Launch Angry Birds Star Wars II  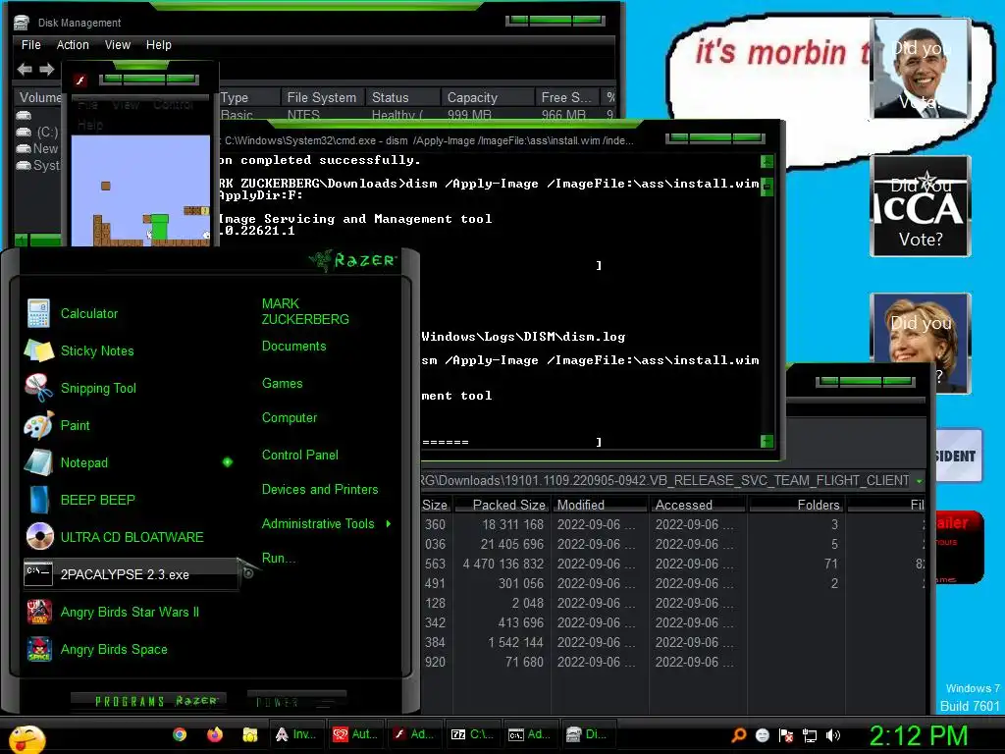[x=130, y=612]
